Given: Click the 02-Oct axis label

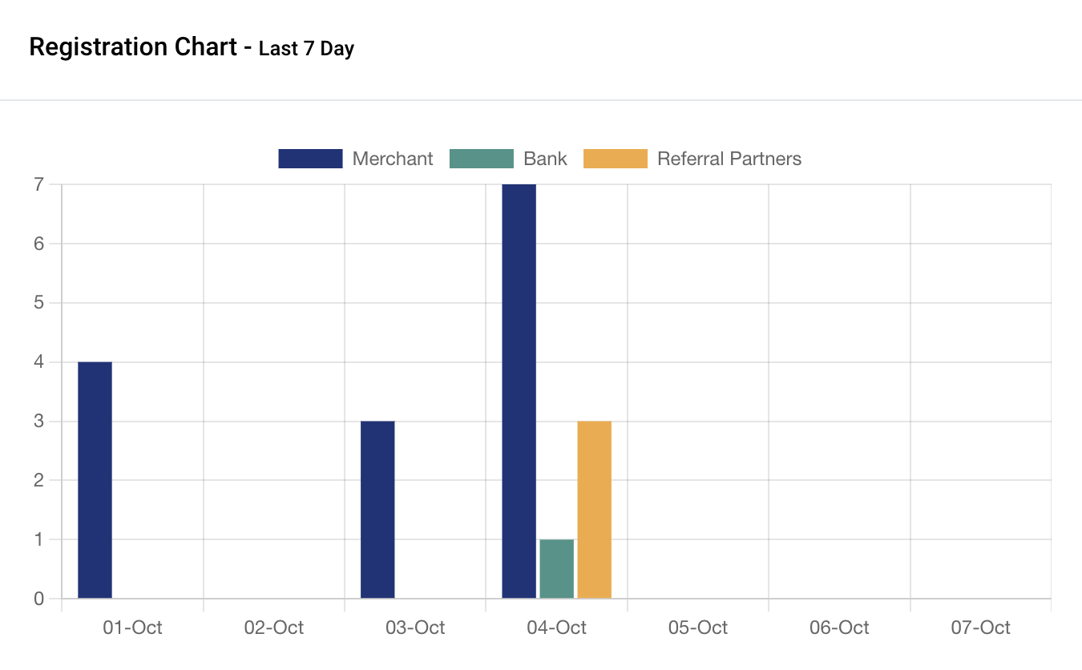Looking at the screenshot, I should pyautogui.click(x=274, y=628).
